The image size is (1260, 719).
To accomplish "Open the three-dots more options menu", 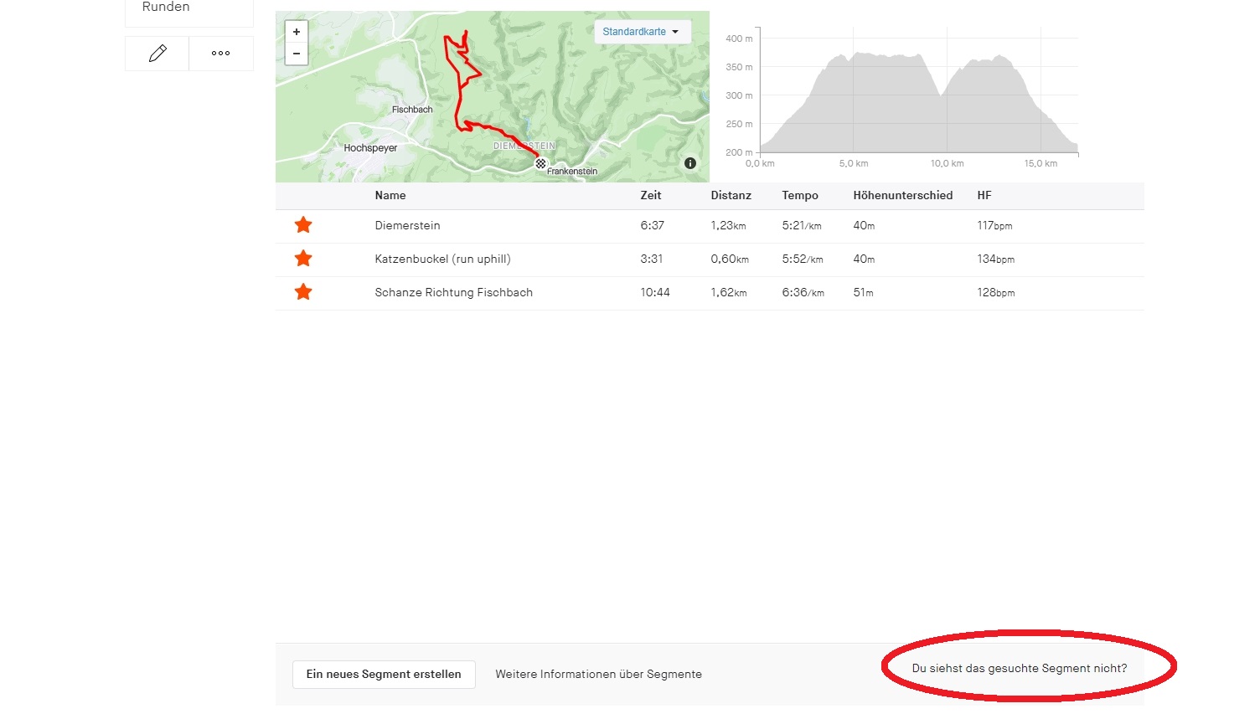I will point(221,54).
